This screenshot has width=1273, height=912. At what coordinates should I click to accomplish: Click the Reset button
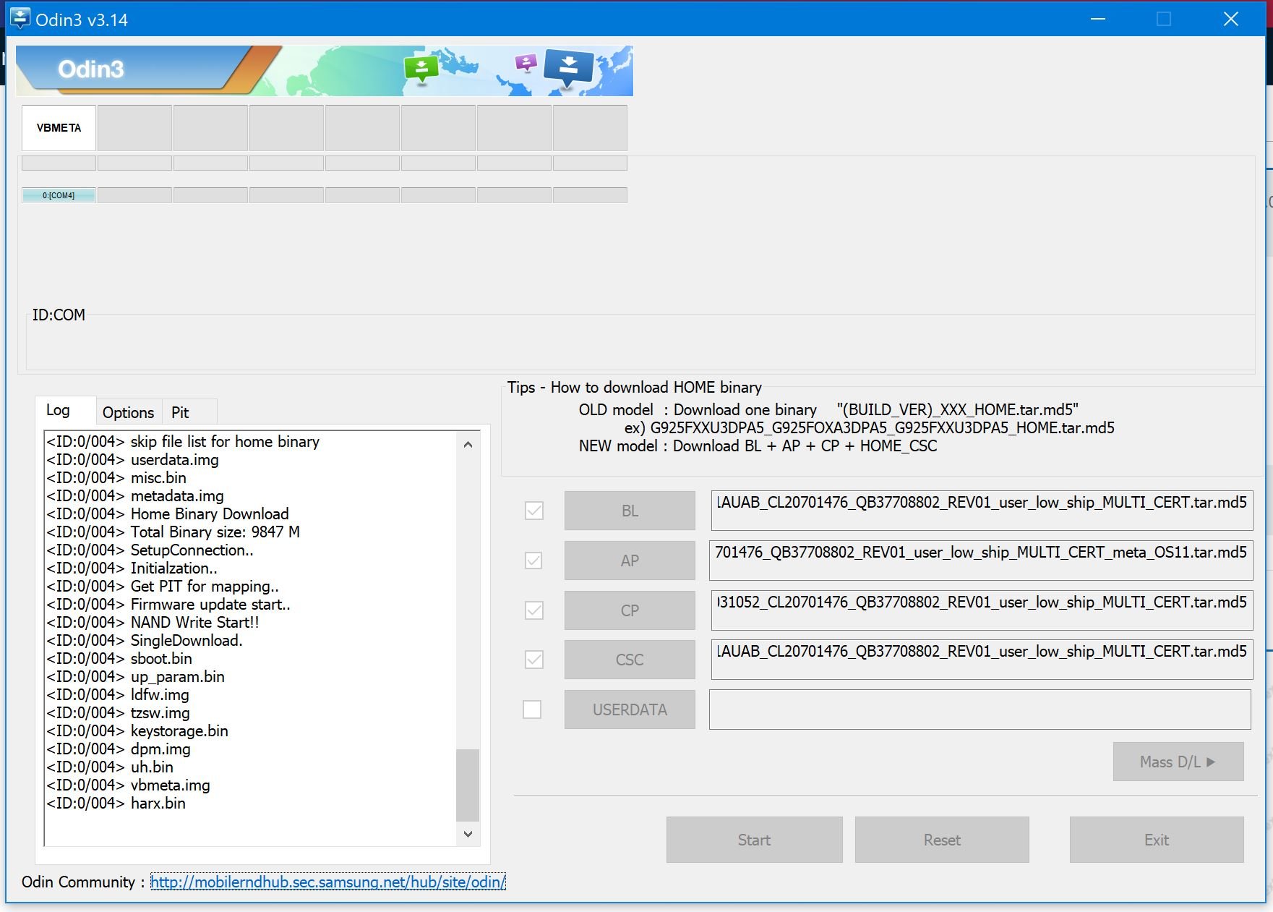(942, 840)
